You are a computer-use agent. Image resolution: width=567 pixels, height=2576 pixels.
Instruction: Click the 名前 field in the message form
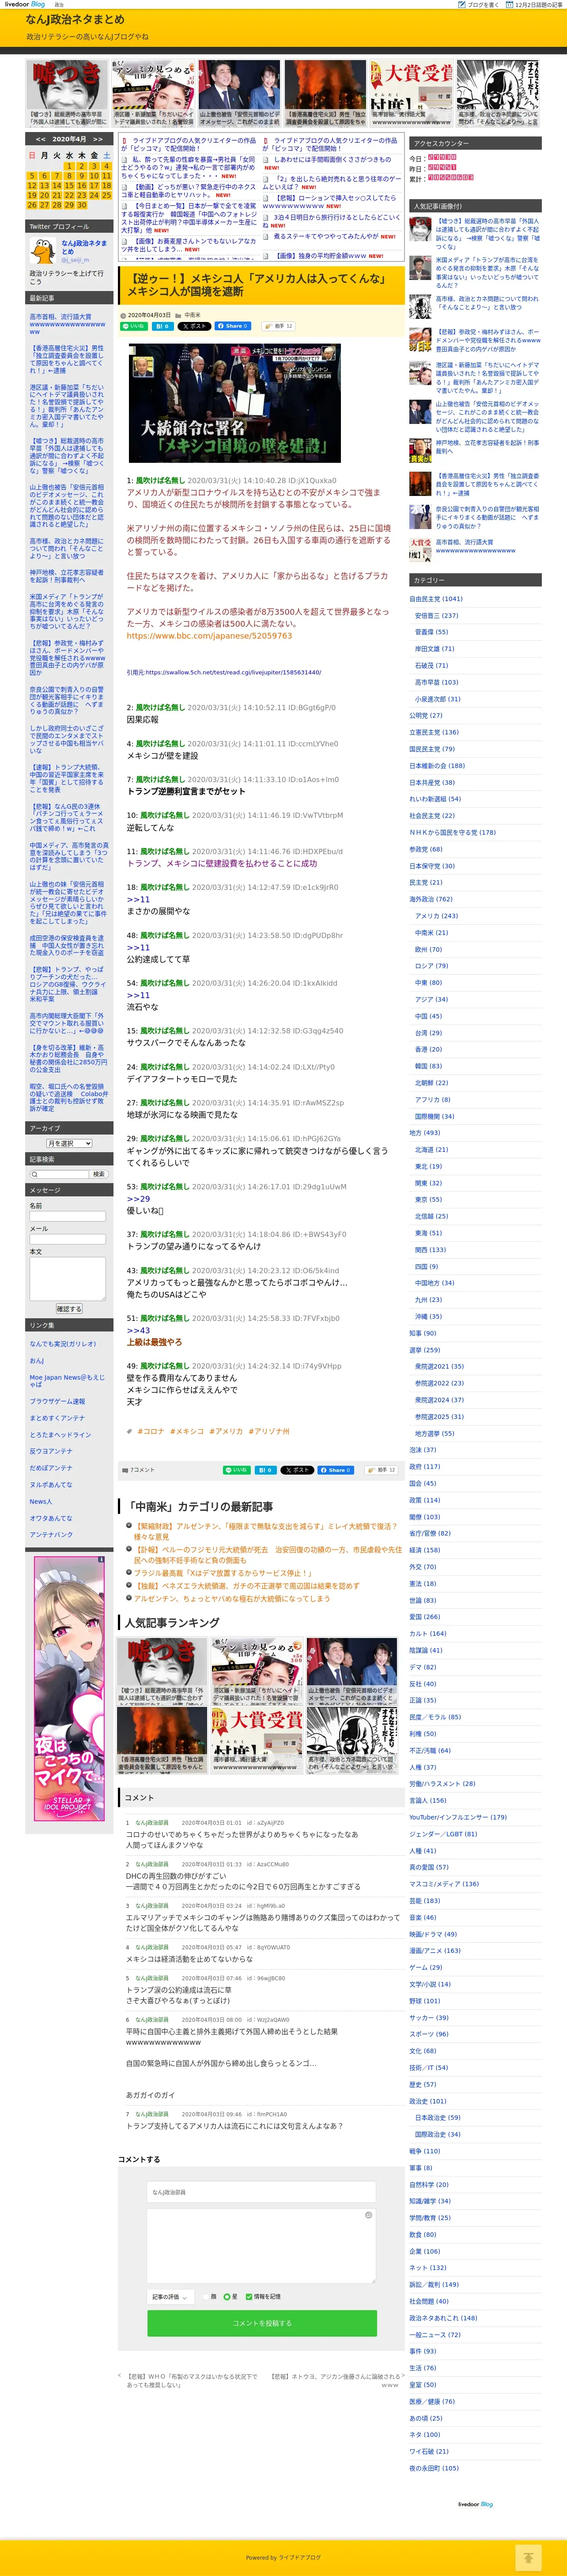(67, 1216)
